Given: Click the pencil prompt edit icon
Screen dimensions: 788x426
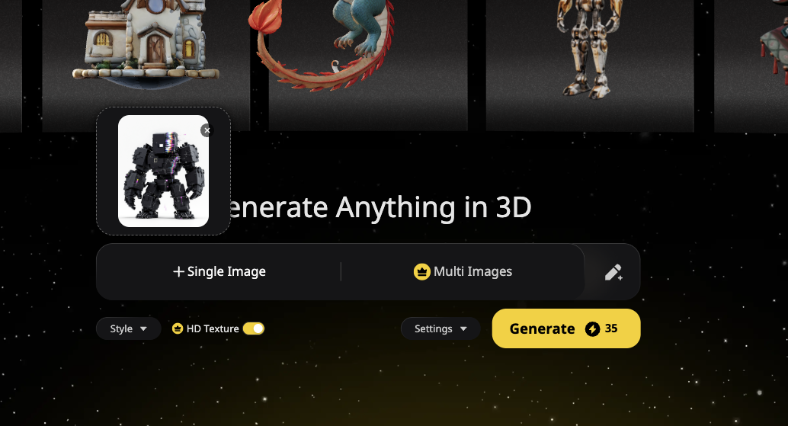Looking at the screenshot, I should tap(613, 272).
